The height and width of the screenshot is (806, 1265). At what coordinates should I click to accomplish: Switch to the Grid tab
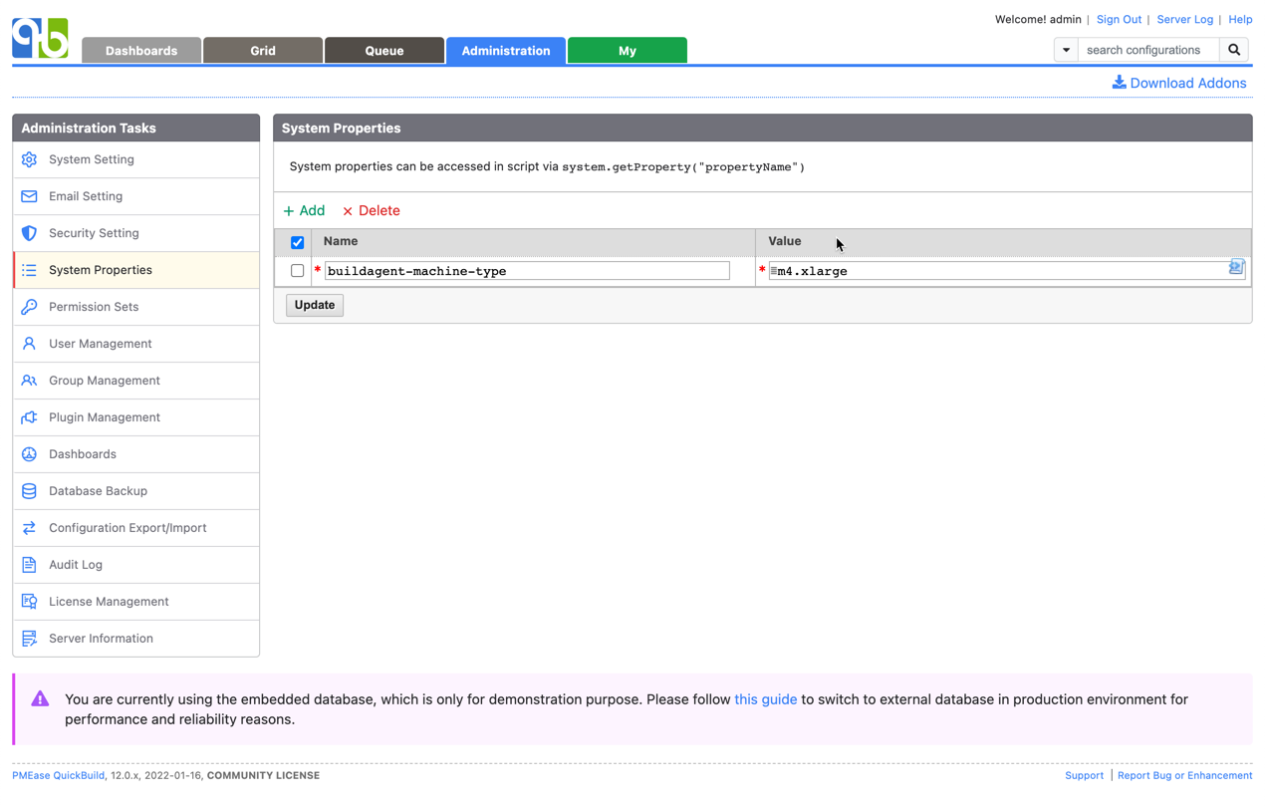click(x=263, y=51)
